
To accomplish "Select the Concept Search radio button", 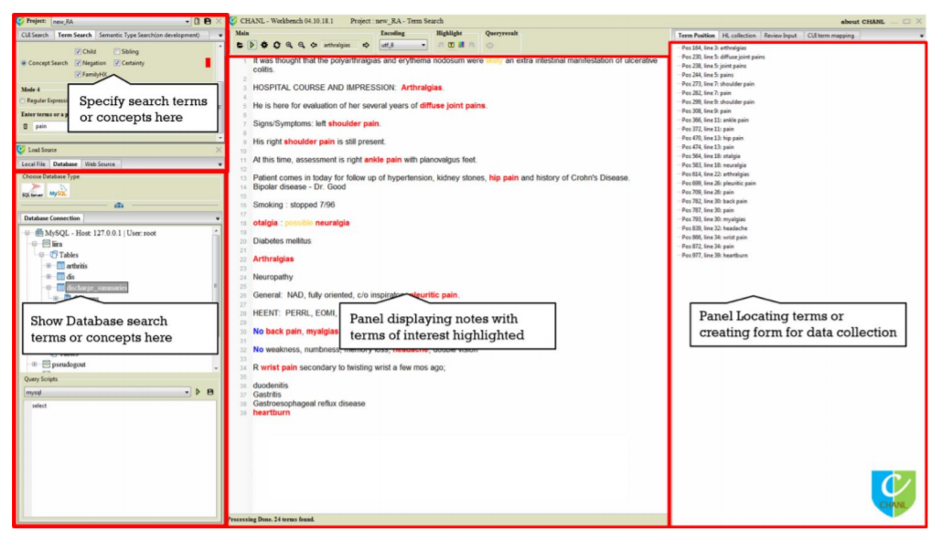I will click(24, 63).
